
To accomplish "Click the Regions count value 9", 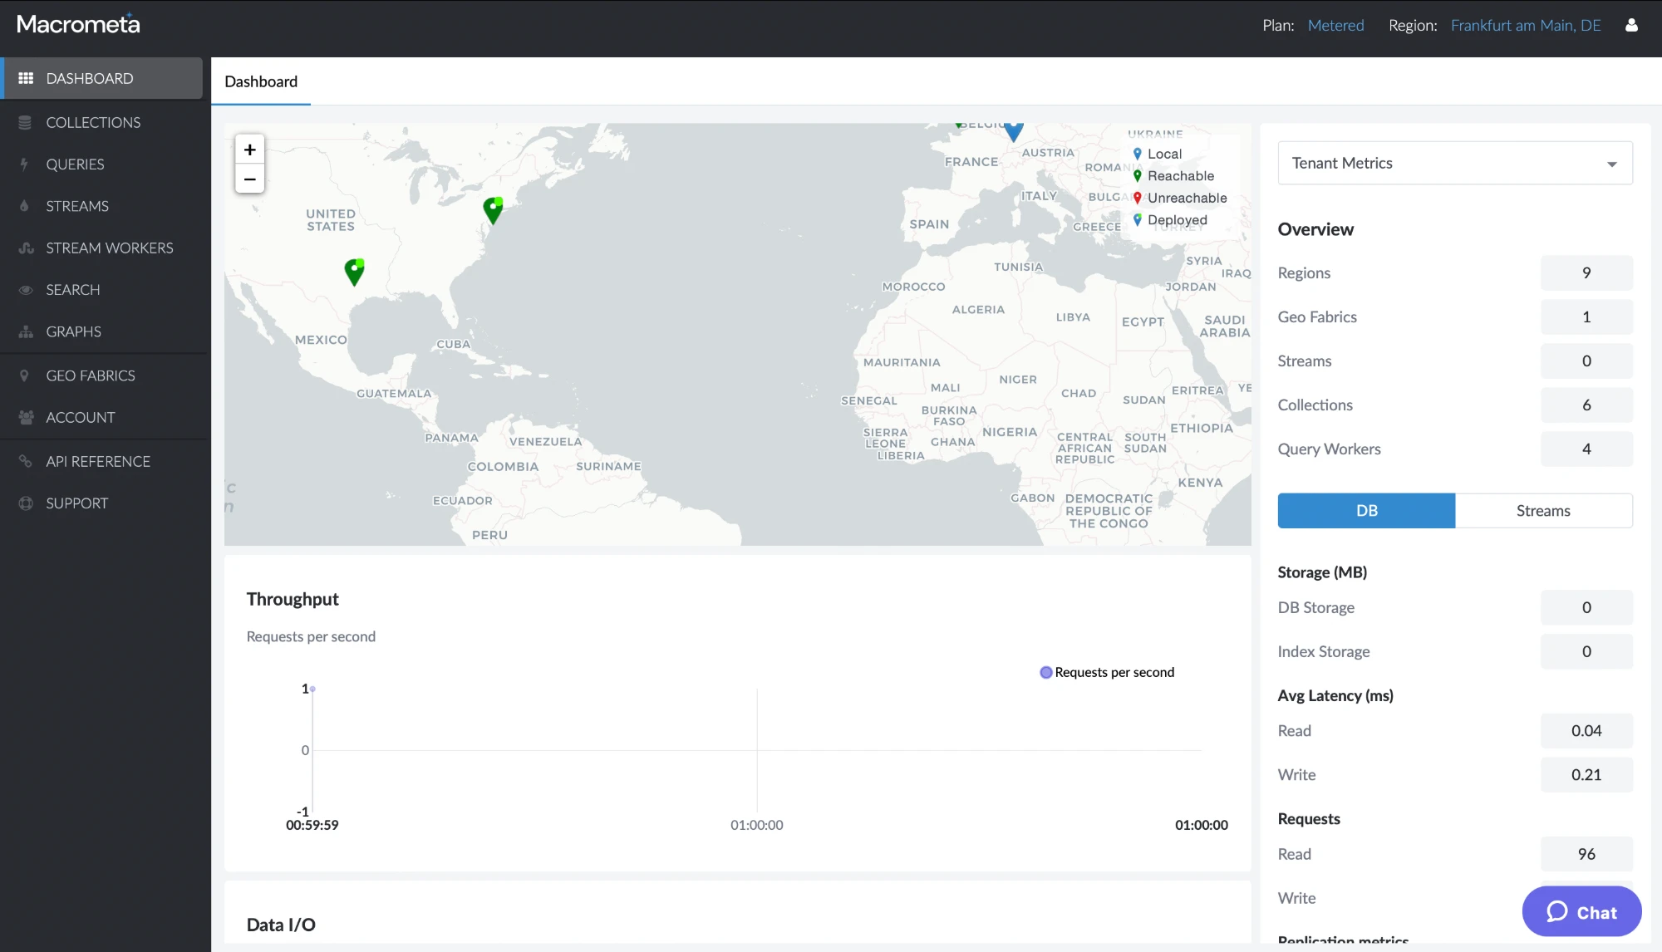I will tap(1586, 272).
